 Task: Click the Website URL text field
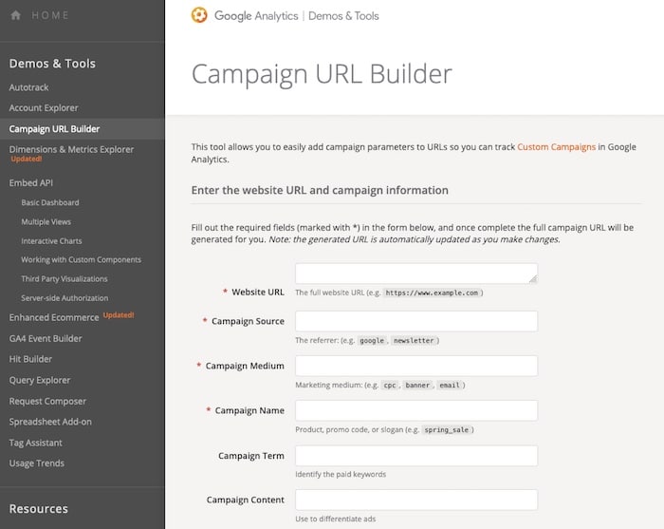[x=416, y=274]
